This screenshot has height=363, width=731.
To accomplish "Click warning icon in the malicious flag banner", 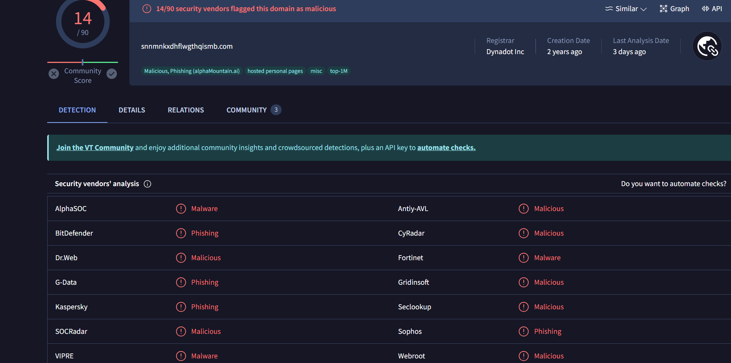I will coord(147,9).
